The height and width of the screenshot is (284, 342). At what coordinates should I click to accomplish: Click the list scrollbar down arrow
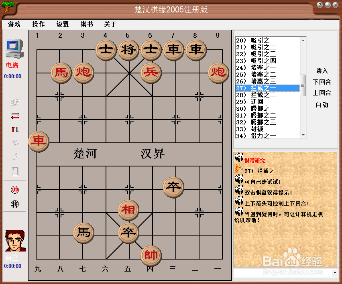[303, 135]
